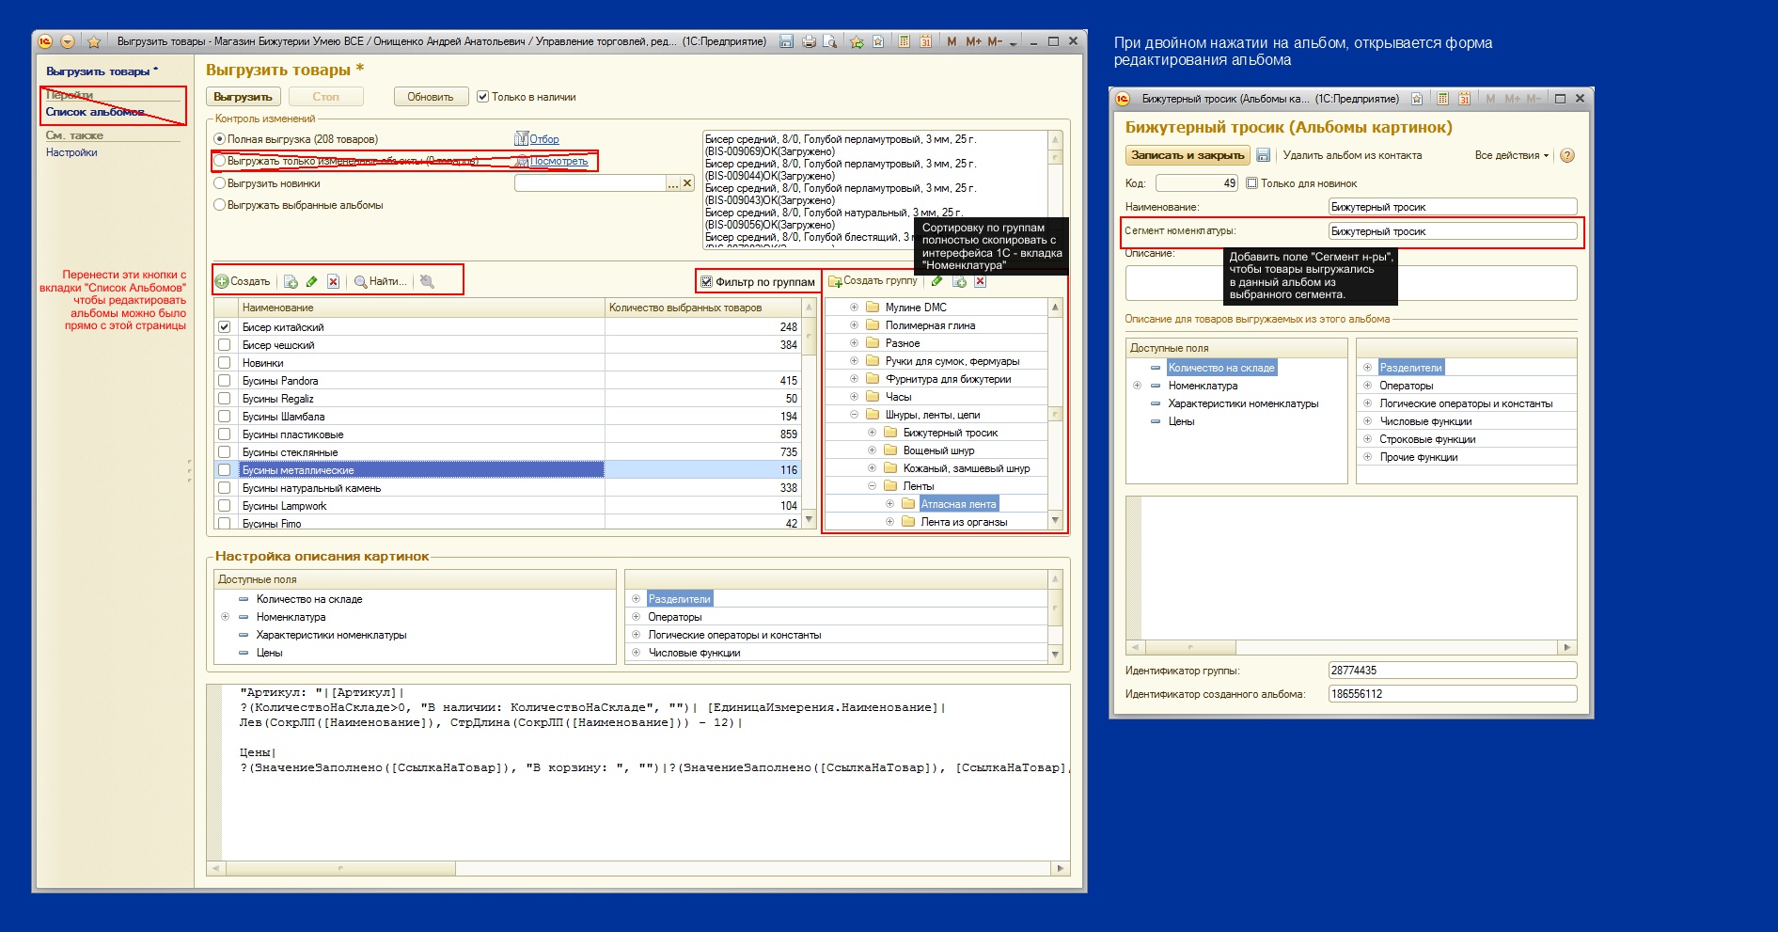This screenshot has height=932, width=1778.
Task: Open help with the question mark icon
Action: pyautogui.click(x=1566, y=155)
